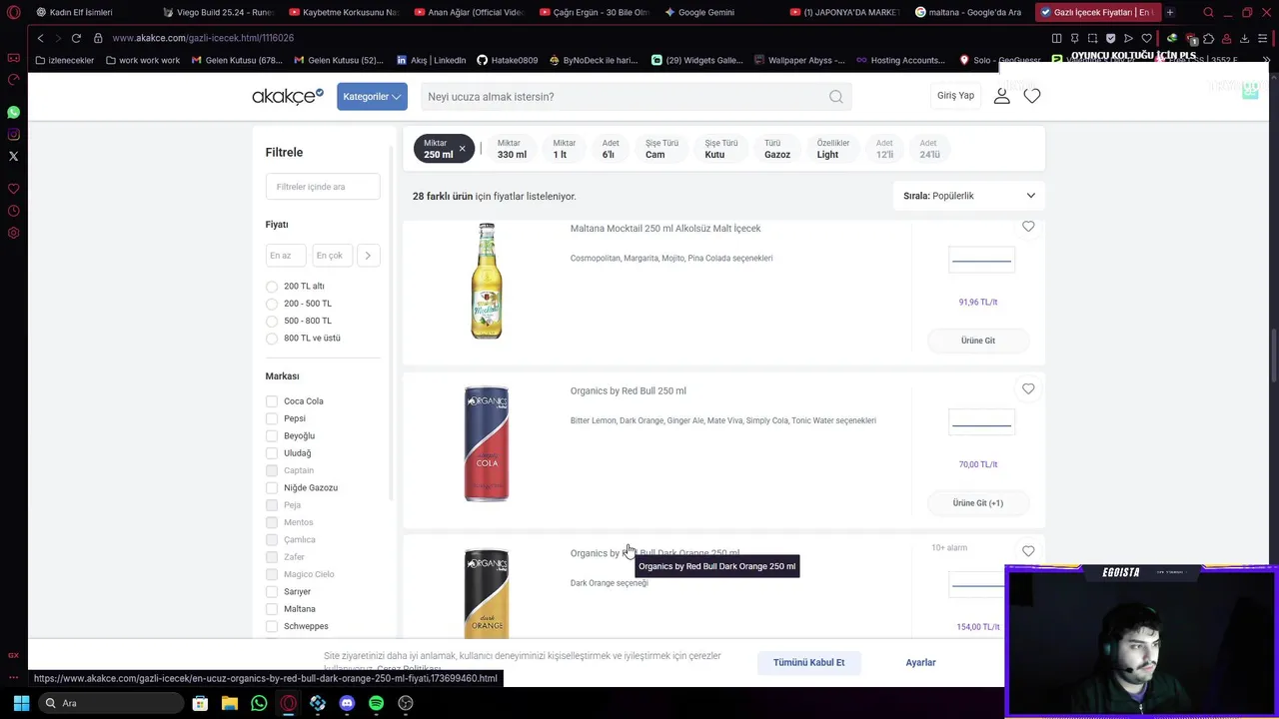Screen dimensions: 1279x719
Task: Open browser extensions puzzle icon
Action: 1209,38
